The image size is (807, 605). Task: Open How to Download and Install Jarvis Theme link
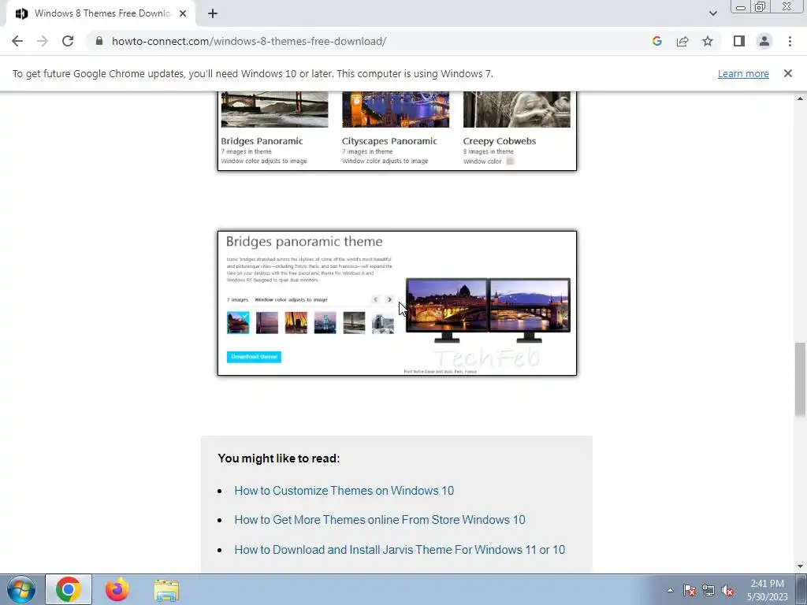click(x=400, y=550)
